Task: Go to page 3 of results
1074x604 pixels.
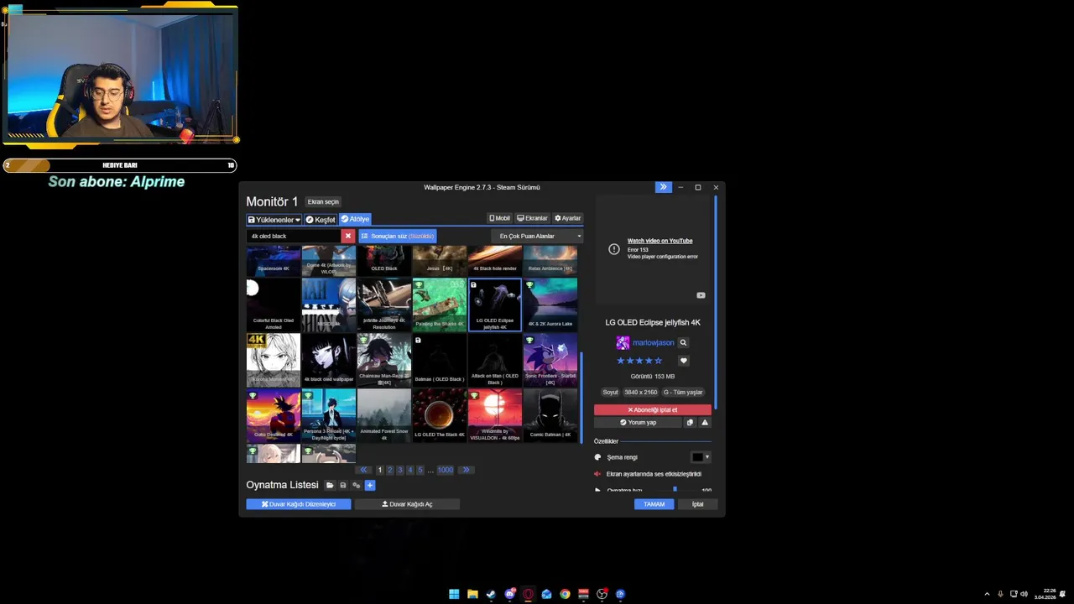Action: 400,470
